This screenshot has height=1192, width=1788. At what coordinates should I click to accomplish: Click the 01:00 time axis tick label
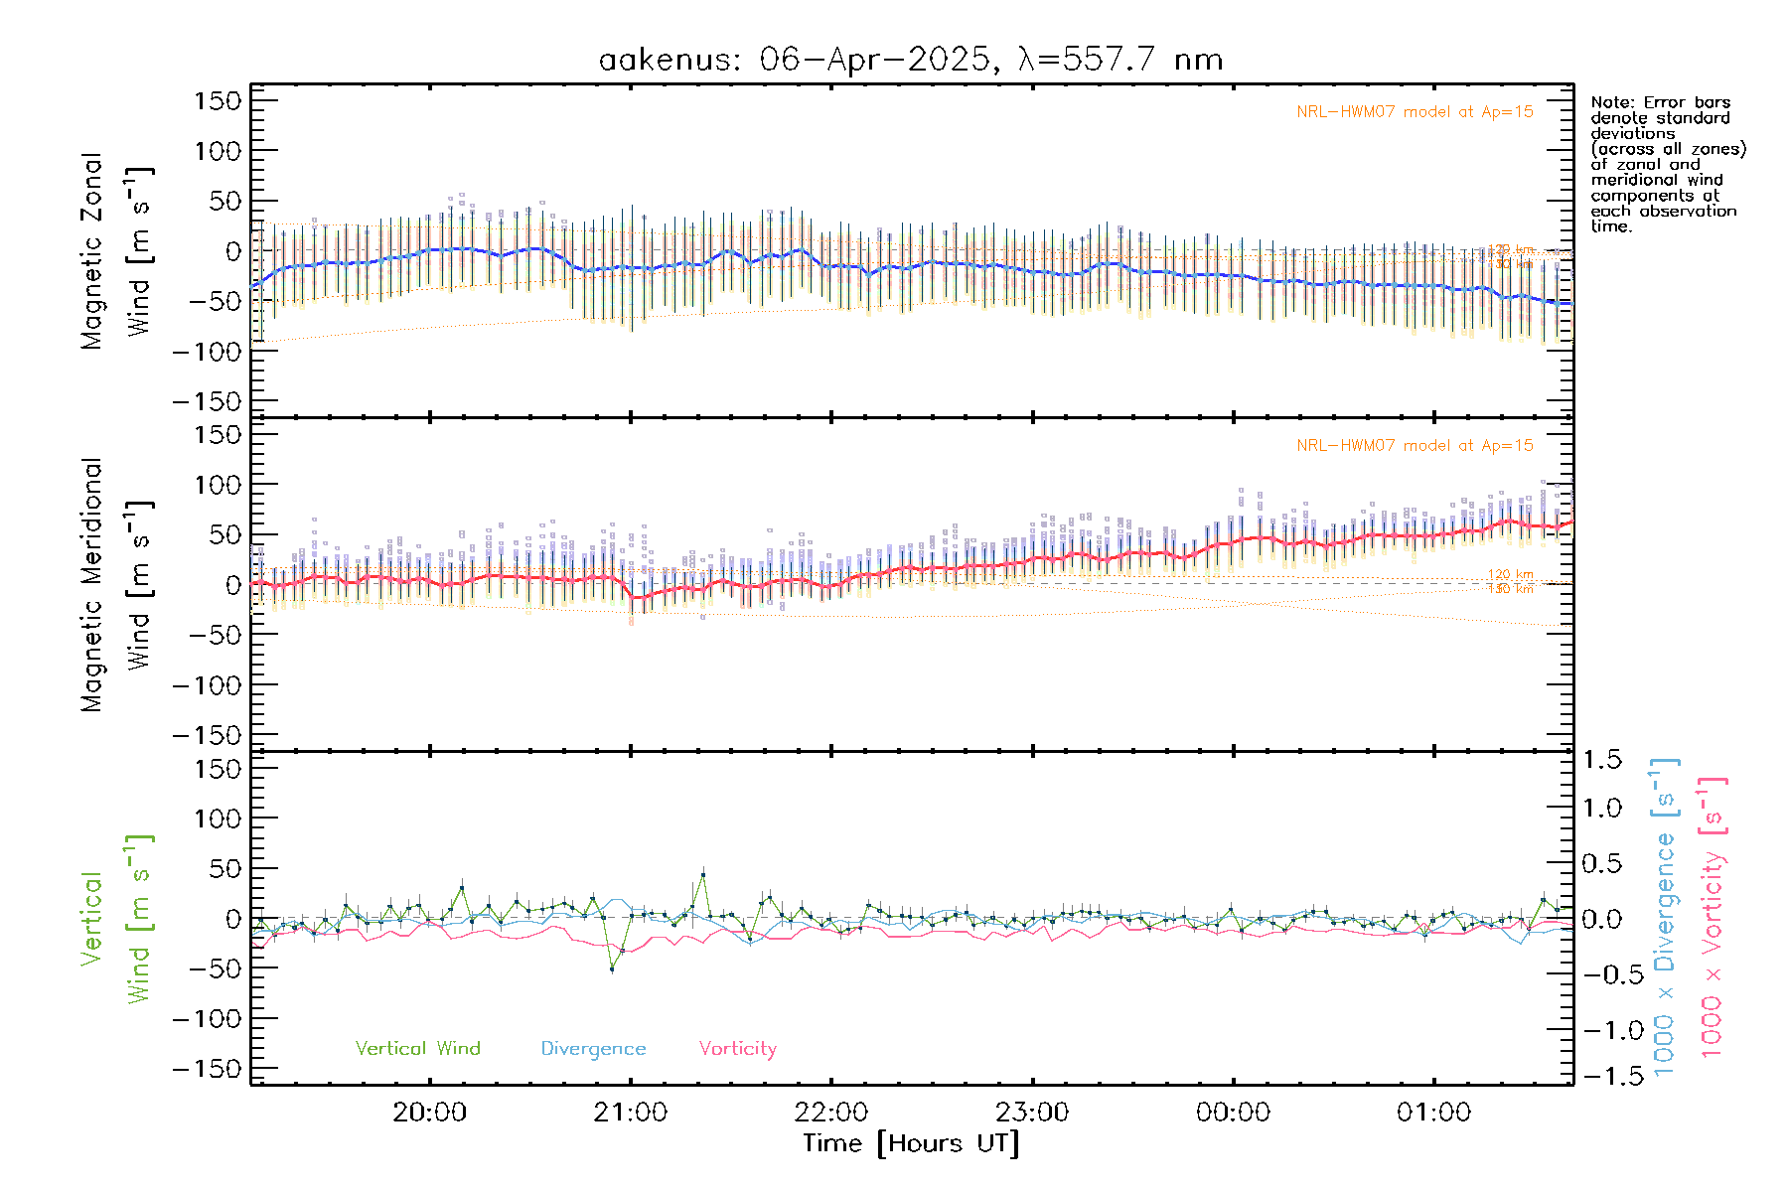tap(1433, 1112)
